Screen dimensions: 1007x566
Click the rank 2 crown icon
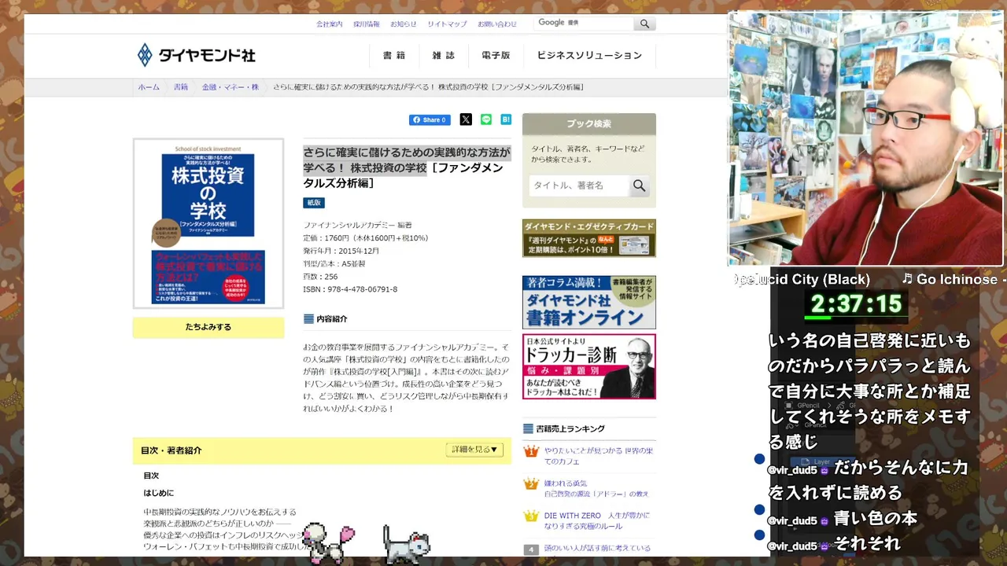point(532,483)
